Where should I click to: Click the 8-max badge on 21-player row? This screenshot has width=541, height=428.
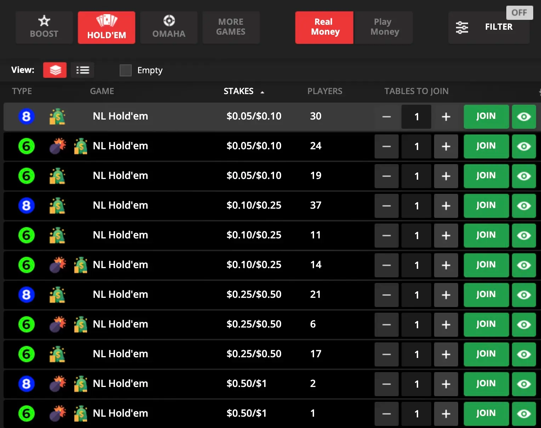point(27,295)
